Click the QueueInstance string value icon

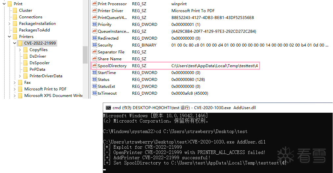pyautogui.click(x=95, y=31)
